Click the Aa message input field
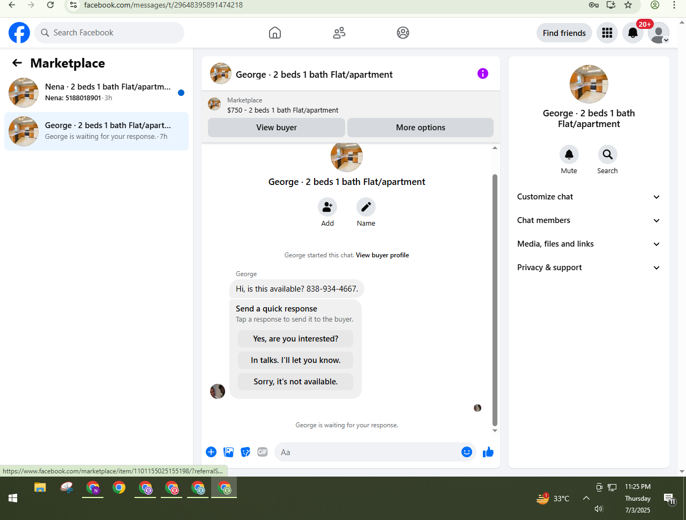Viewport: 686px width, 520px height. coord(368,452)
